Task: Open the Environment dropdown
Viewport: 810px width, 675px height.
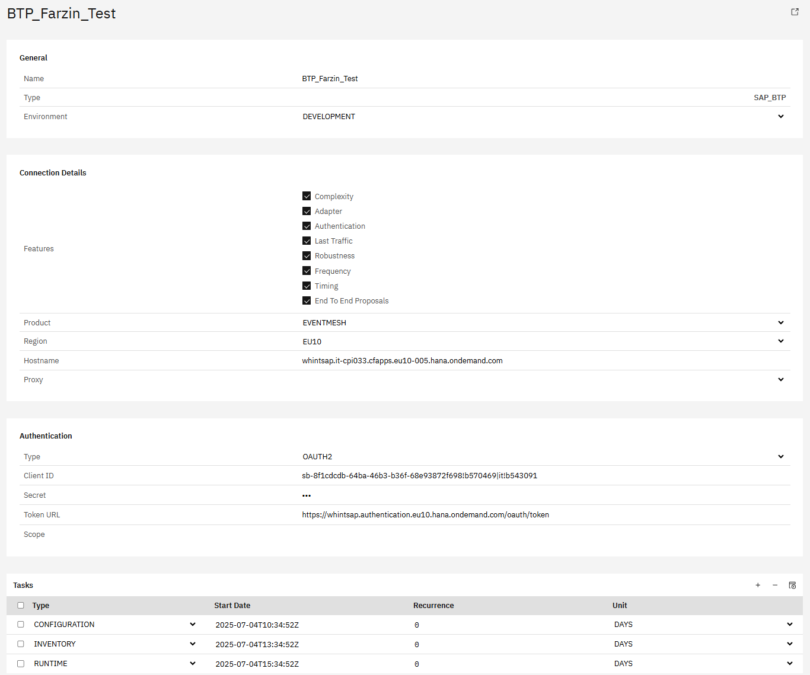Action: pos(780,116)
